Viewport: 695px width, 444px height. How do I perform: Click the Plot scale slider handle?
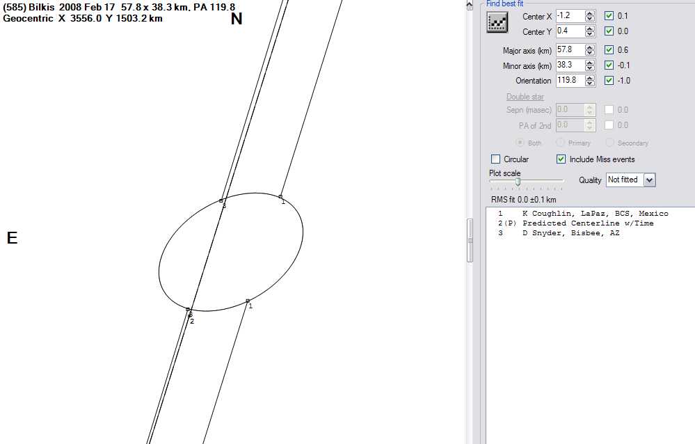pos(518,182)
